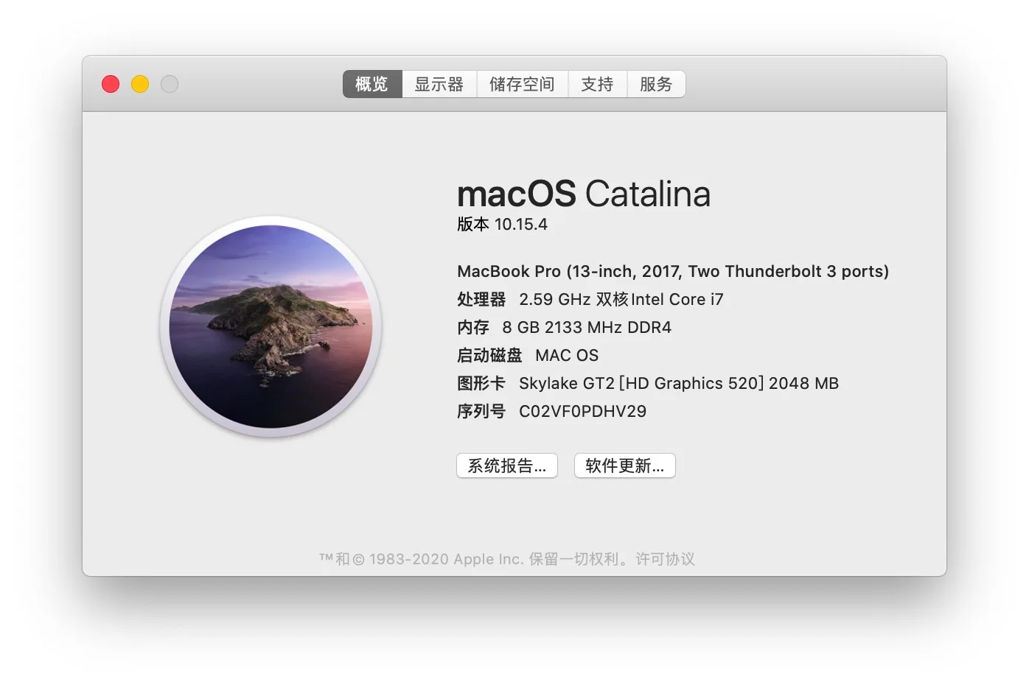Click the 版本 10.15.4 version text
The height and width of the screenshot is (685, 1029).
point(502,225)
